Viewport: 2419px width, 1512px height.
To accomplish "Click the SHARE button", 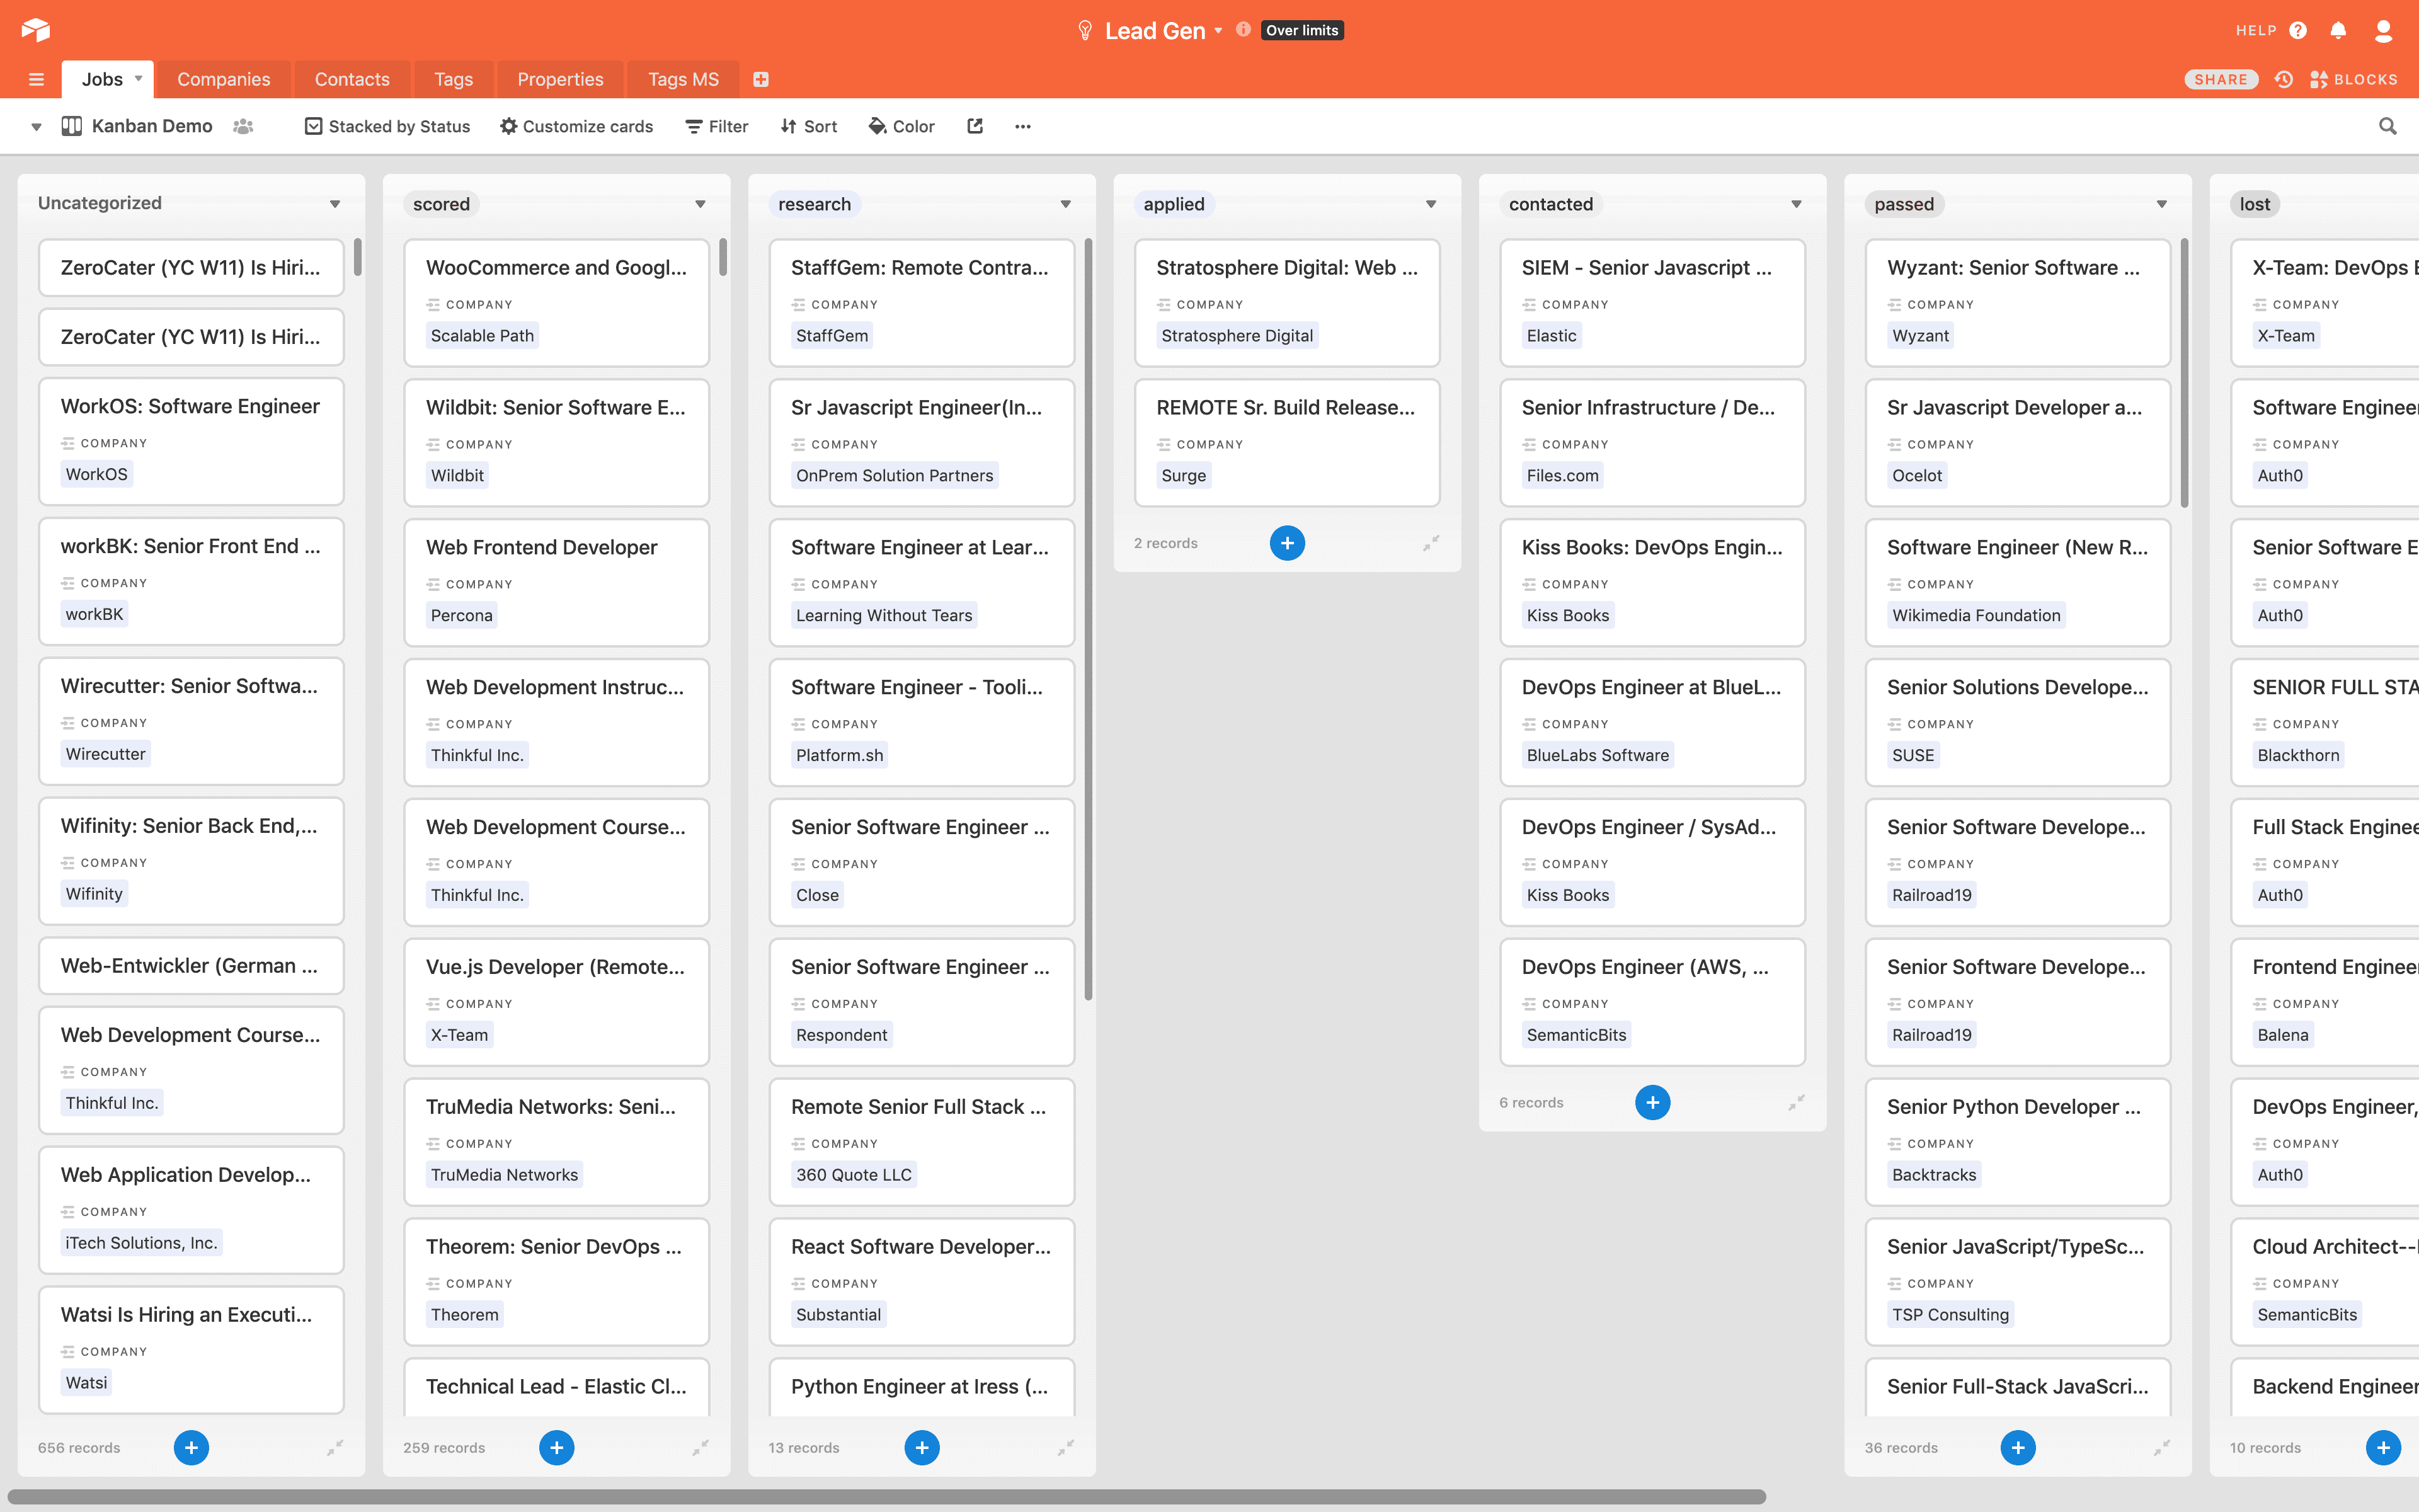I will pyautogui.click(x=2221, y=79).
